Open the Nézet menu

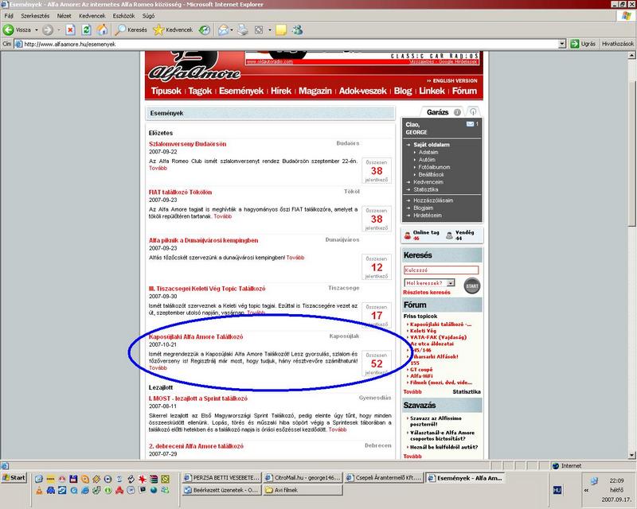pos(64,16)
